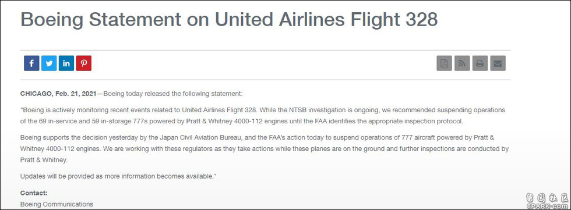Click the 'Updates will be provided' sentence
The width and height of the screenshot is (571, 210).
[x=118, y=177]
